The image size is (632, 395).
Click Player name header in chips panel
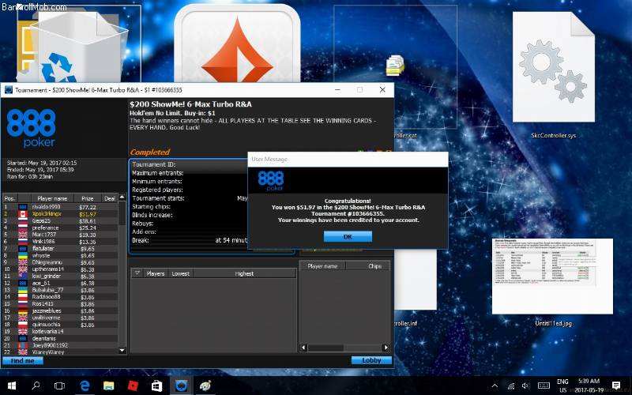[322, 266]
